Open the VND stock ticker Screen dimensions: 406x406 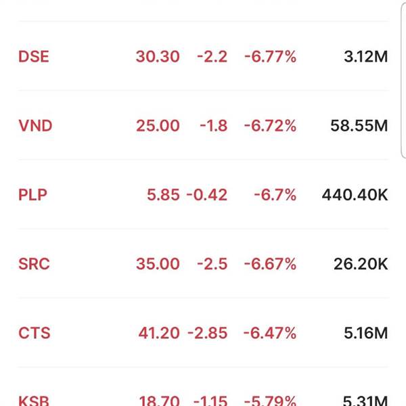(35, 126)
